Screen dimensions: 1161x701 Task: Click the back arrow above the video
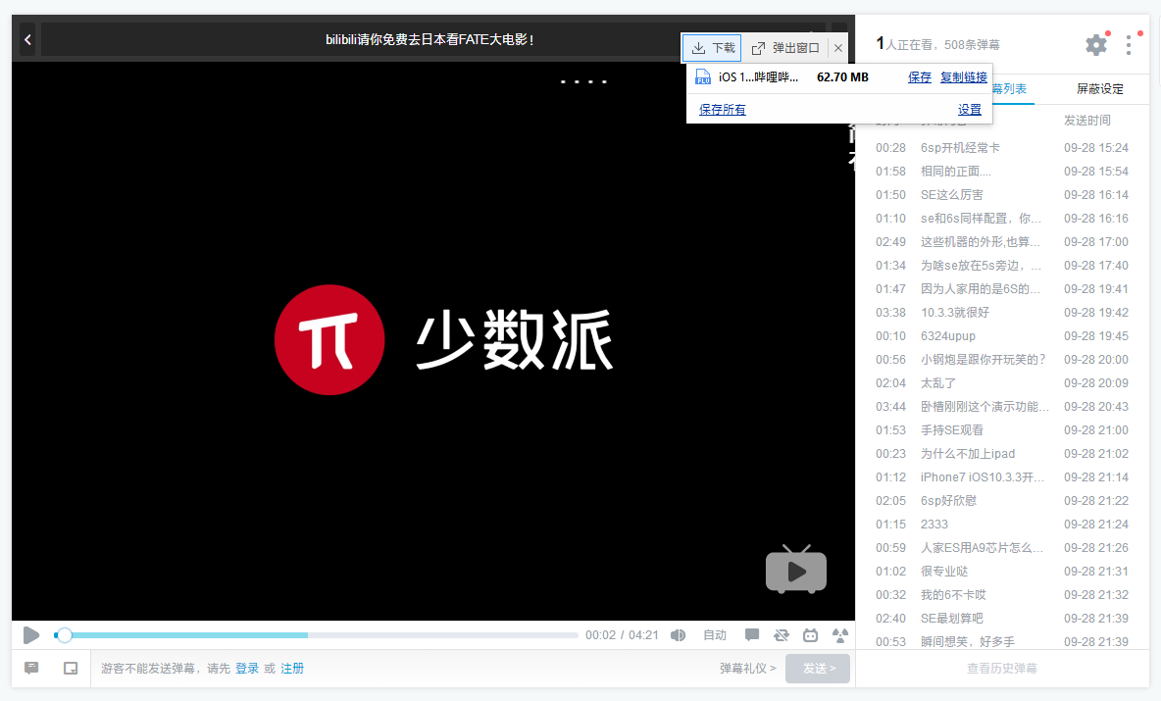[27, 40]
